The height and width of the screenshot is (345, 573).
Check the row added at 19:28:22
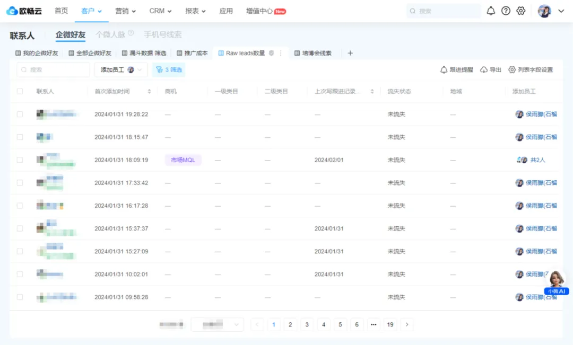(20, 114)
